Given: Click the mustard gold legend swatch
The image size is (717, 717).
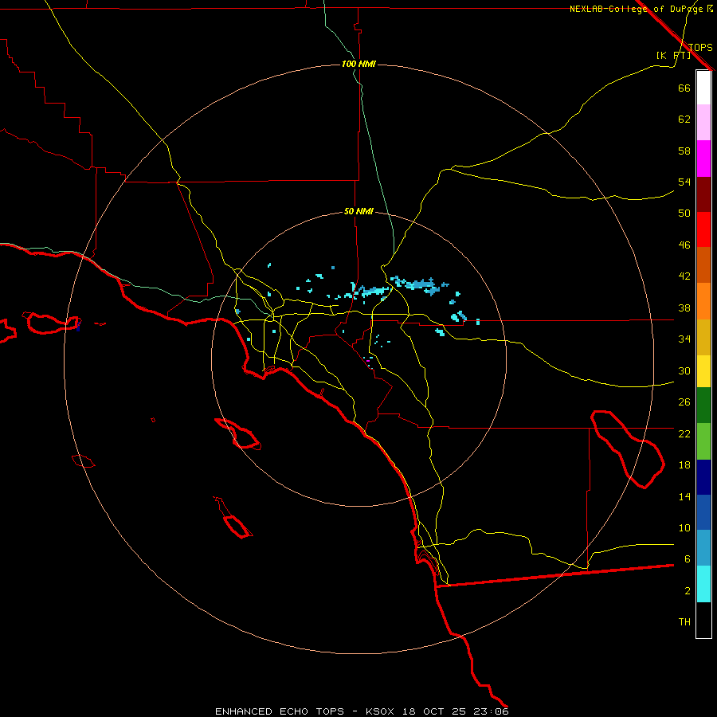Looking at the screenshot, I should coord(703,337).
